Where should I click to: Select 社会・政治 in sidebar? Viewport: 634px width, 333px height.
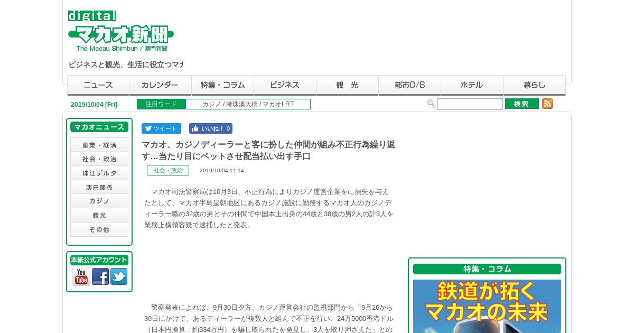pyautogui.click(x=99, y=159)
